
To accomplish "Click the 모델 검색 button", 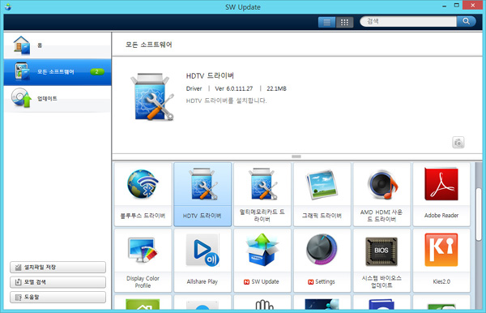I will (x=58, y=282).
